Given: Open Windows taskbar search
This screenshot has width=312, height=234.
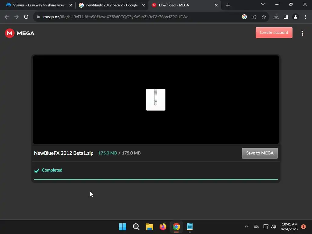Looking at the screenshot, I should [136, 227].
